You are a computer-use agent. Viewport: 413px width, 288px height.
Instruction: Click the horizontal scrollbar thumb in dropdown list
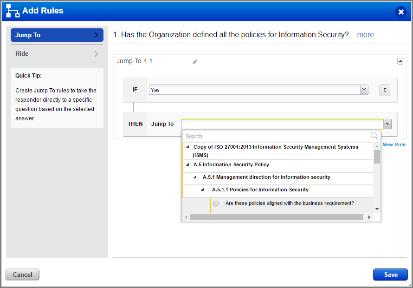click(x=277, y=217)
